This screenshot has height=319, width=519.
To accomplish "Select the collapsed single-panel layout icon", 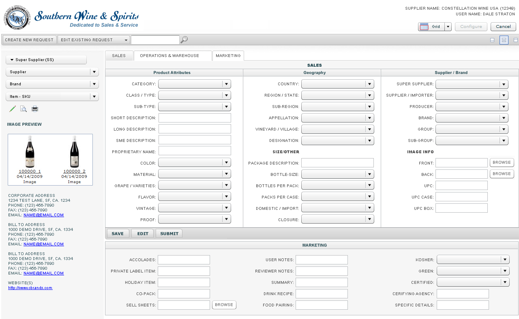I will click(x=492, y=40).
